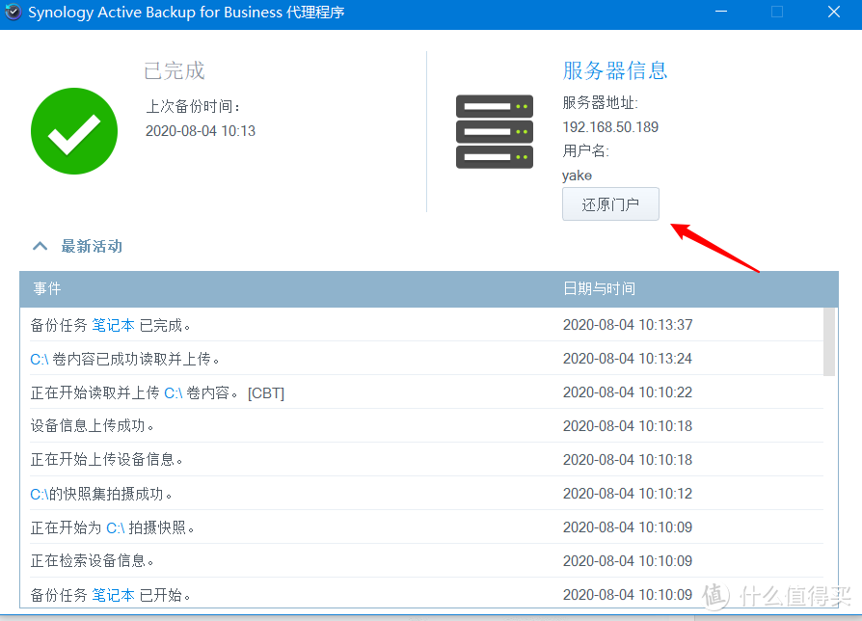
Task: Open the C:\ link in 卷内容已成功读取并上传 row
Action: point(39,360)
